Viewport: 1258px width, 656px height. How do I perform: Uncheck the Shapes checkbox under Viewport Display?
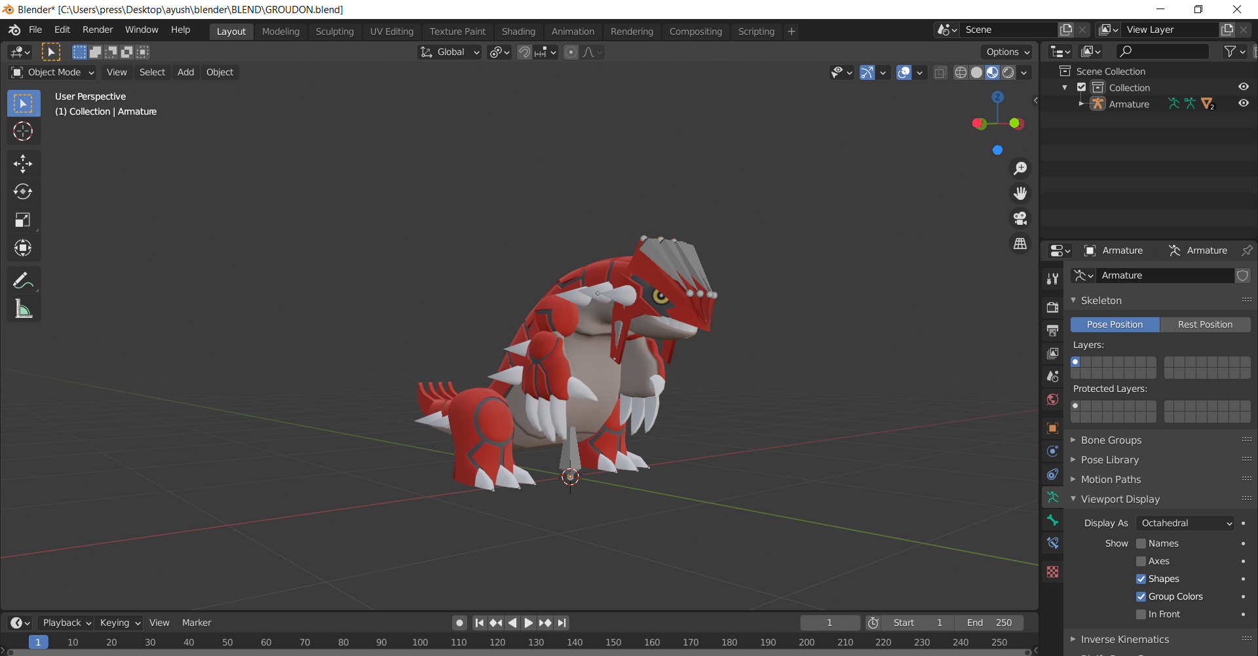(1141, 579)
